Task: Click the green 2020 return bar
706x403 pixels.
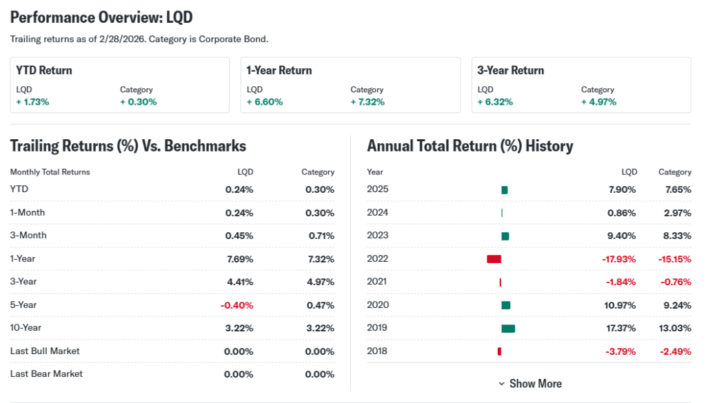Action: coord(506,305)
